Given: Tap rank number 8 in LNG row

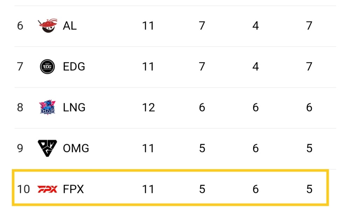Looking at the screenshot, I should coord(20,107).
